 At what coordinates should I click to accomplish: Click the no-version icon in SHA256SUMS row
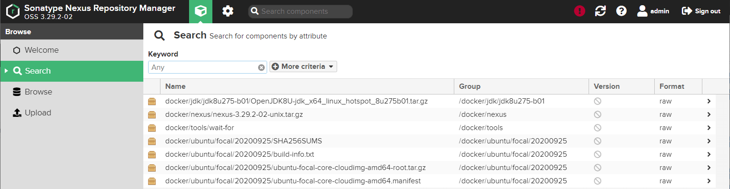point(597,141)
